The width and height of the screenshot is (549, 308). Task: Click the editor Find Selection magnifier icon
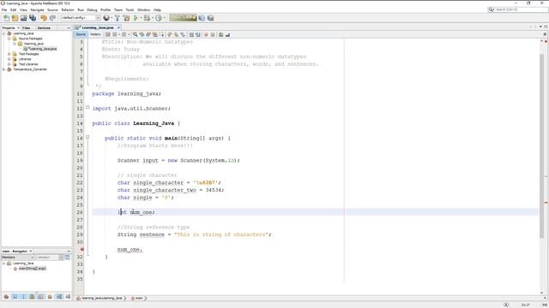click(x=136, y=34)
